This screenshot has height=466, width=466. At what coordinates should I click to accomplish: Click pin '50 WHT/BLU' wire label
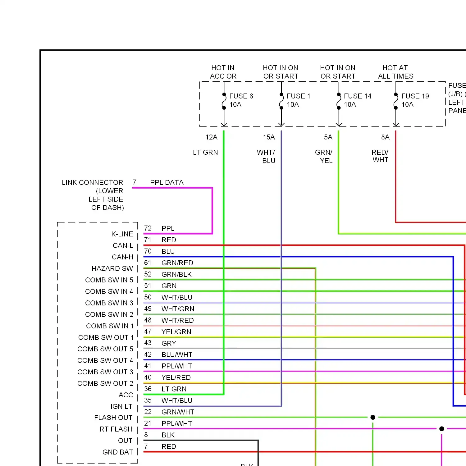tap(168, 297)
